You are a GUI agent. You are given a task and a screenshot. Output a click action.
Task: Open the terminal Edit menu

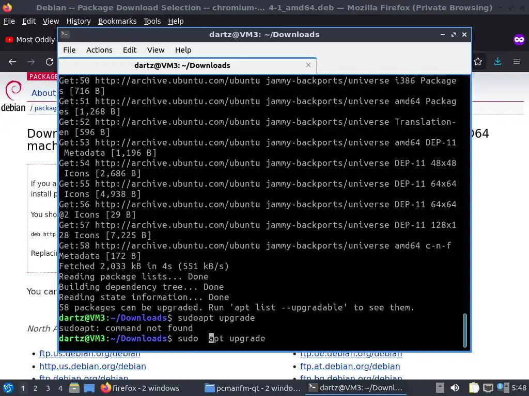[130, 50]
